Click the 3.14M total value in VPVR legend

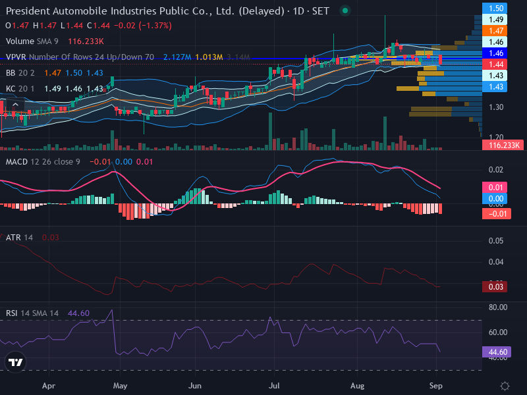(x=238, y=57)
